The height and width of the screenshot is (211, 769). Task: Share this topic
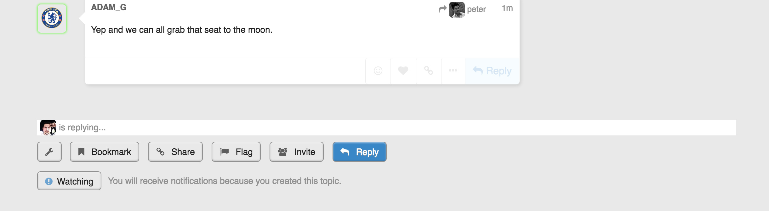pyautogui.click(x=175, y=152)
